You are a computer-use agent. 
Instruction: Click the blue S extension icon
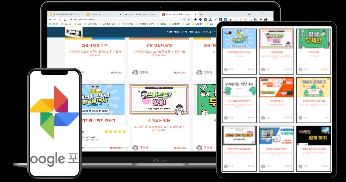pyautogui.click(x=221, y=19)
